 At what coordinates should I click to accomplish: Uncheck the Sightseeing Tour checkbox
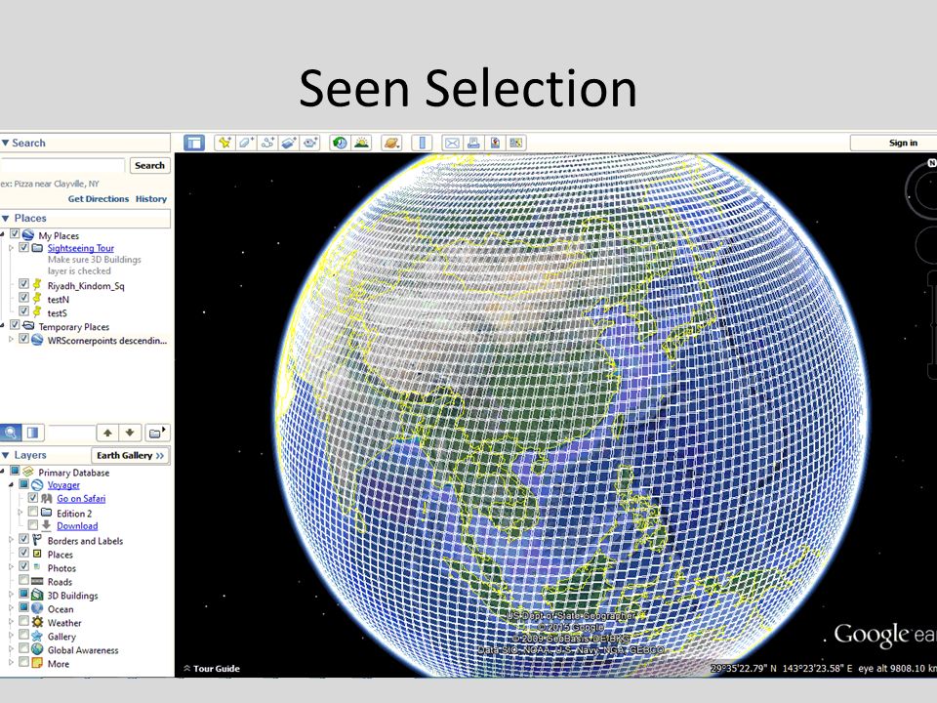(x=23, y=247)
